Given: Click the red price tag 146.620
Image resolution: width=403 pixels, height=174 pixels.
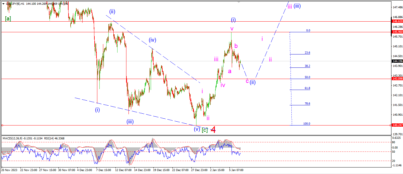Looking at the screenshot, I should click(x=397, y=21).
